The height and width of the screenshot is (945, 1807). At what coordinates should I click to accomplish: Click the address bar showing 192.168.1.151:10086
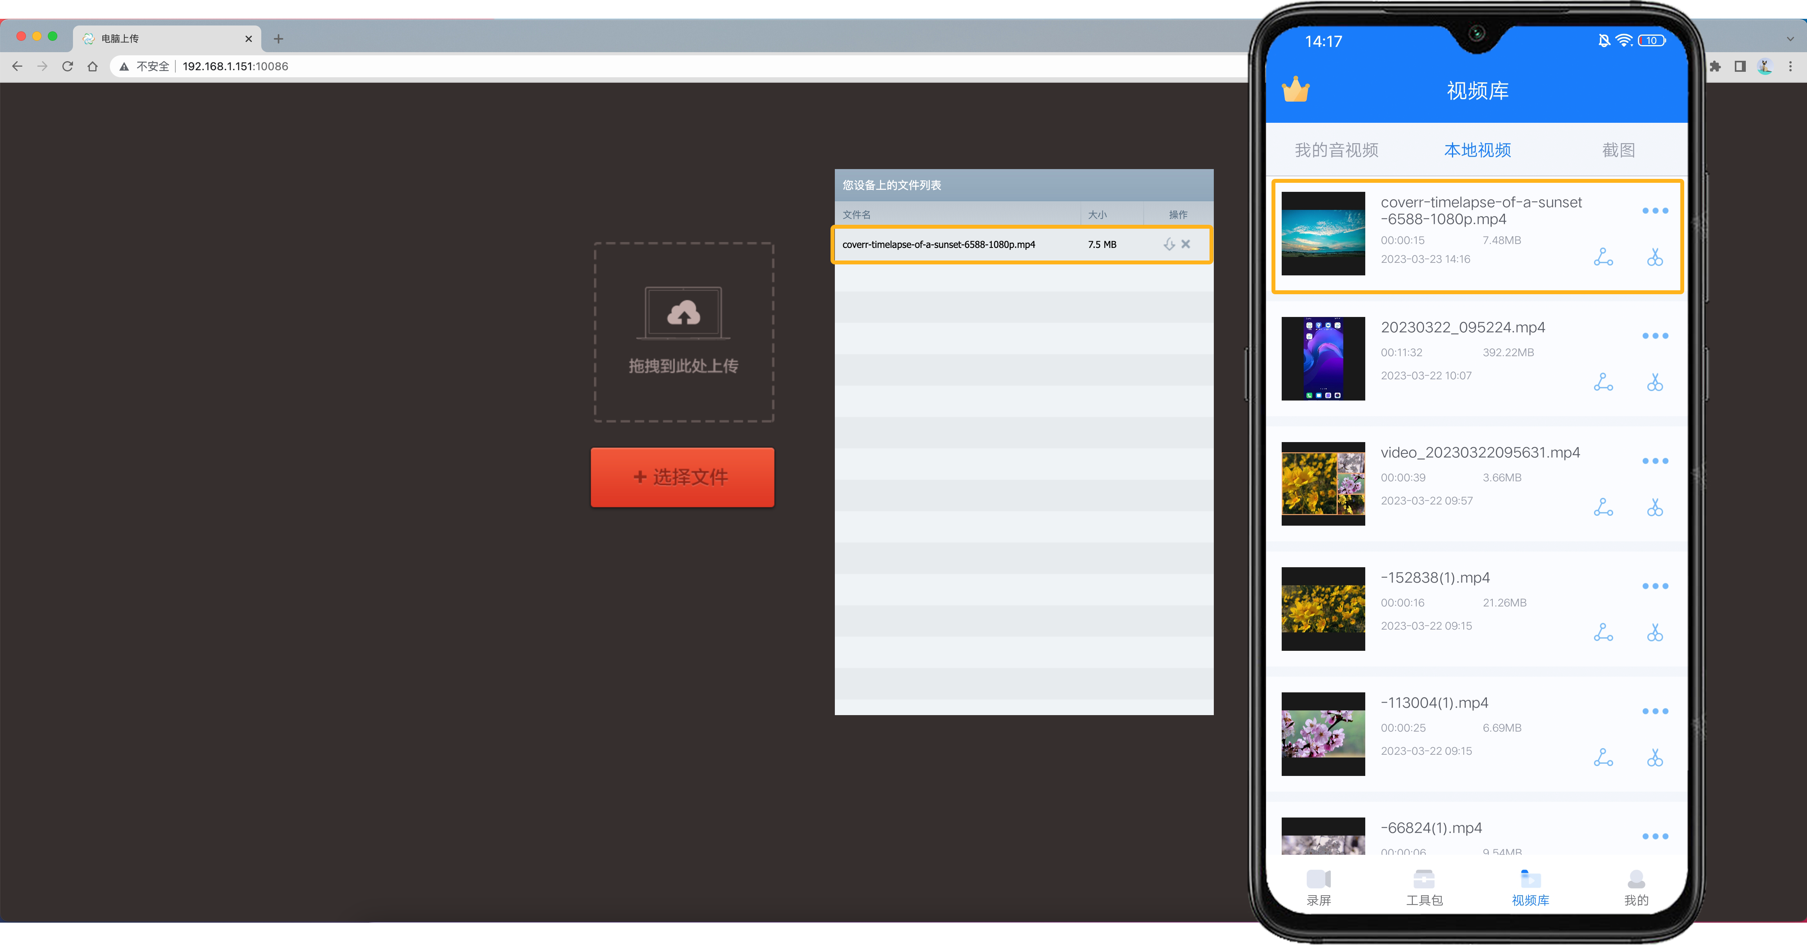tap(491, 66)
